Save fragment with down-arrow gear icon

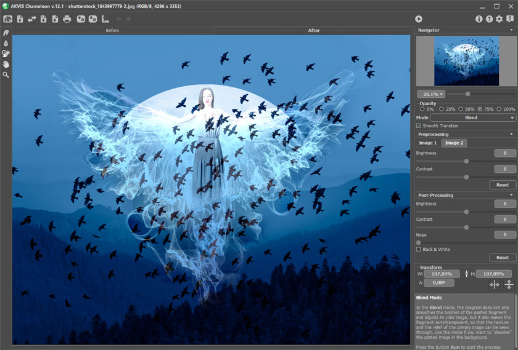pyautogui.click(x=93, y=19)
